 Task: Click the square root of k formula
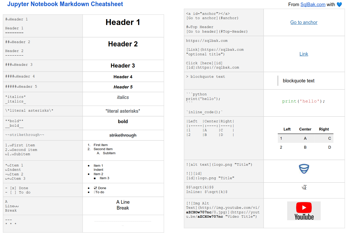click(x=304, y=188)
